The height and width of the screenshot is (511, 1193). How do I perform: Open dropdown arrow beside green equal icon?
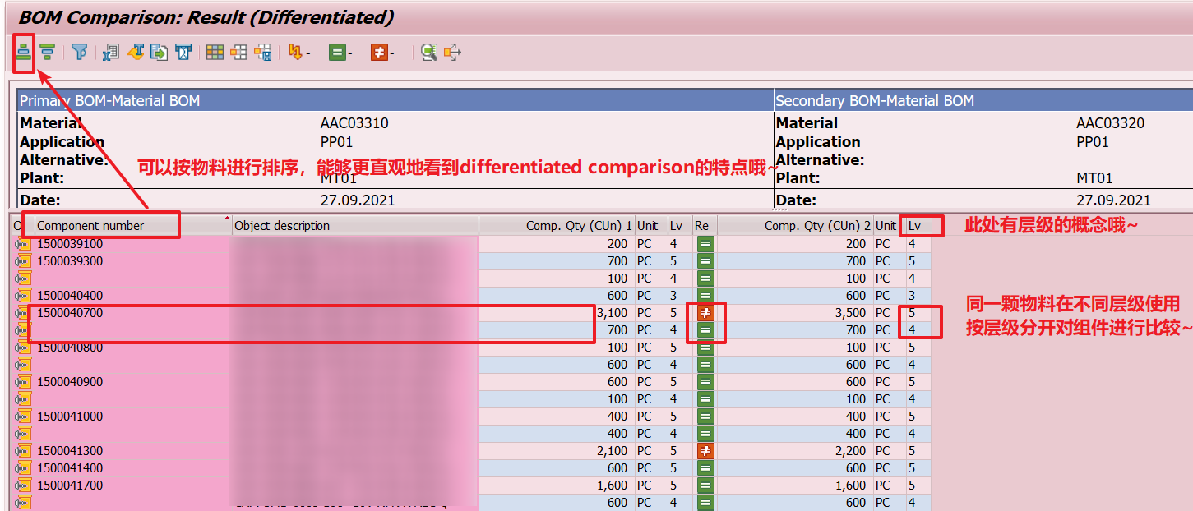pyautogui.click(x=351, y=54)
